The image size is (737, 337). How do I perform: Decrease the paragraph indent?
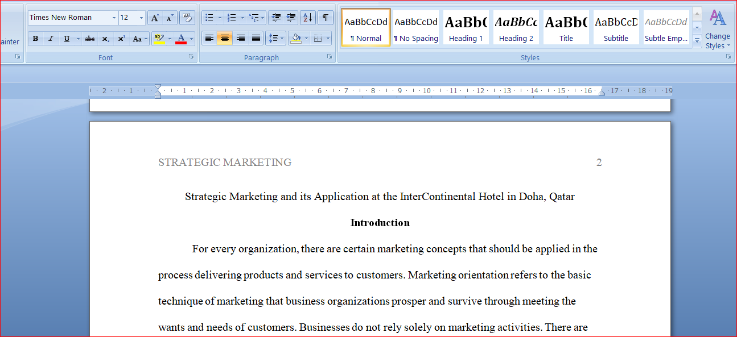coord(275,18)
